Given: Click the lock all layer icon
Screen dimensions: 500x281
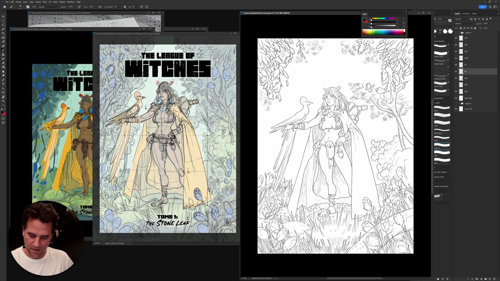Looking at the screenshot, I should pyautogui.click(x=475, y=28).
